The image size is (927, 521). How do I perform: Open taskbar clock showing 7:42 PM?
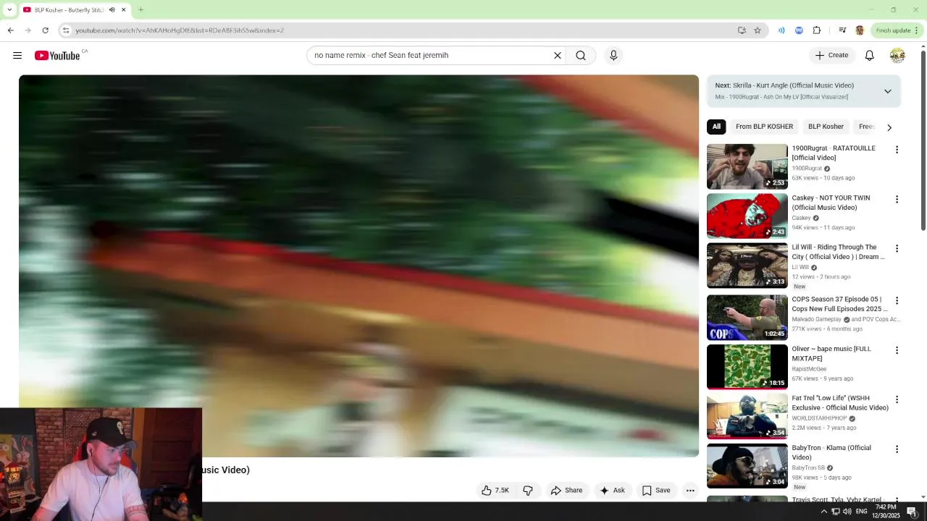(x=886, y=512)
